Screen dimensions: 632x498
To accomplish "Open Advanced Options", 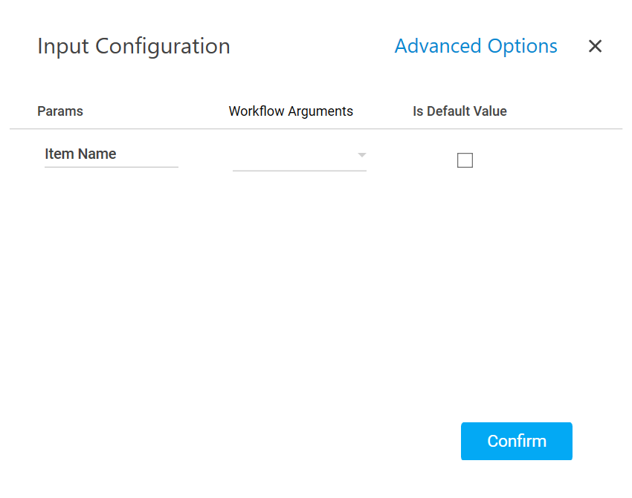I will tap(476, 46).
